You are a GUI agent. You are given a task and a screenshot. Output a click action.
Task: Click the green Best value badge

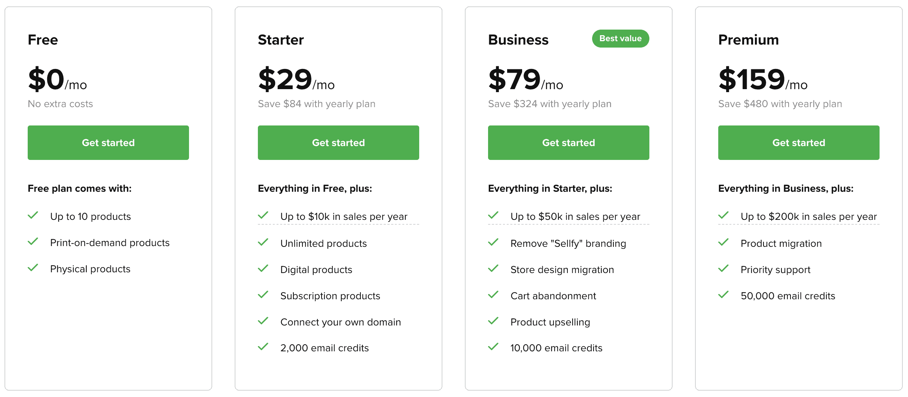click(620, 38)
